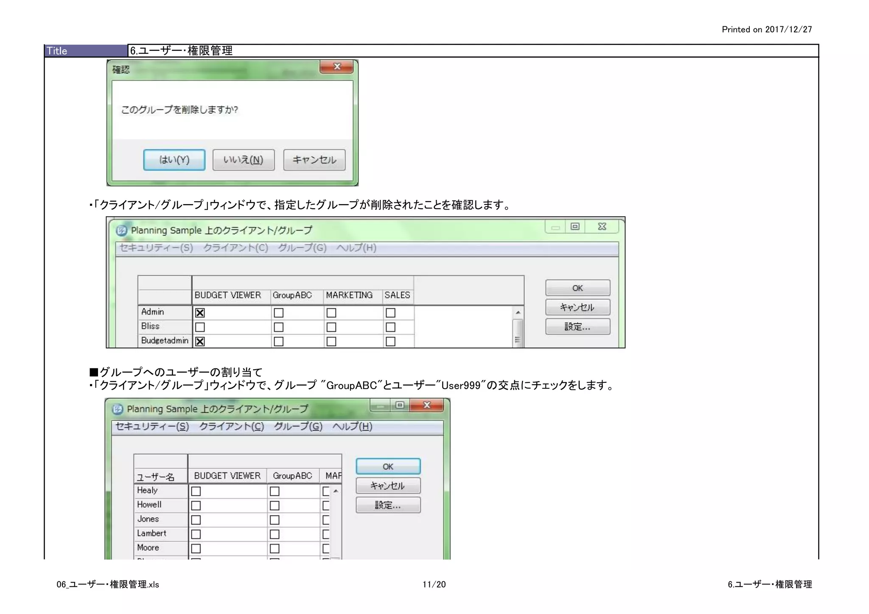The image size is (869, 614).
Task: Maximize the lower client/group window
Action: point(400,405)
